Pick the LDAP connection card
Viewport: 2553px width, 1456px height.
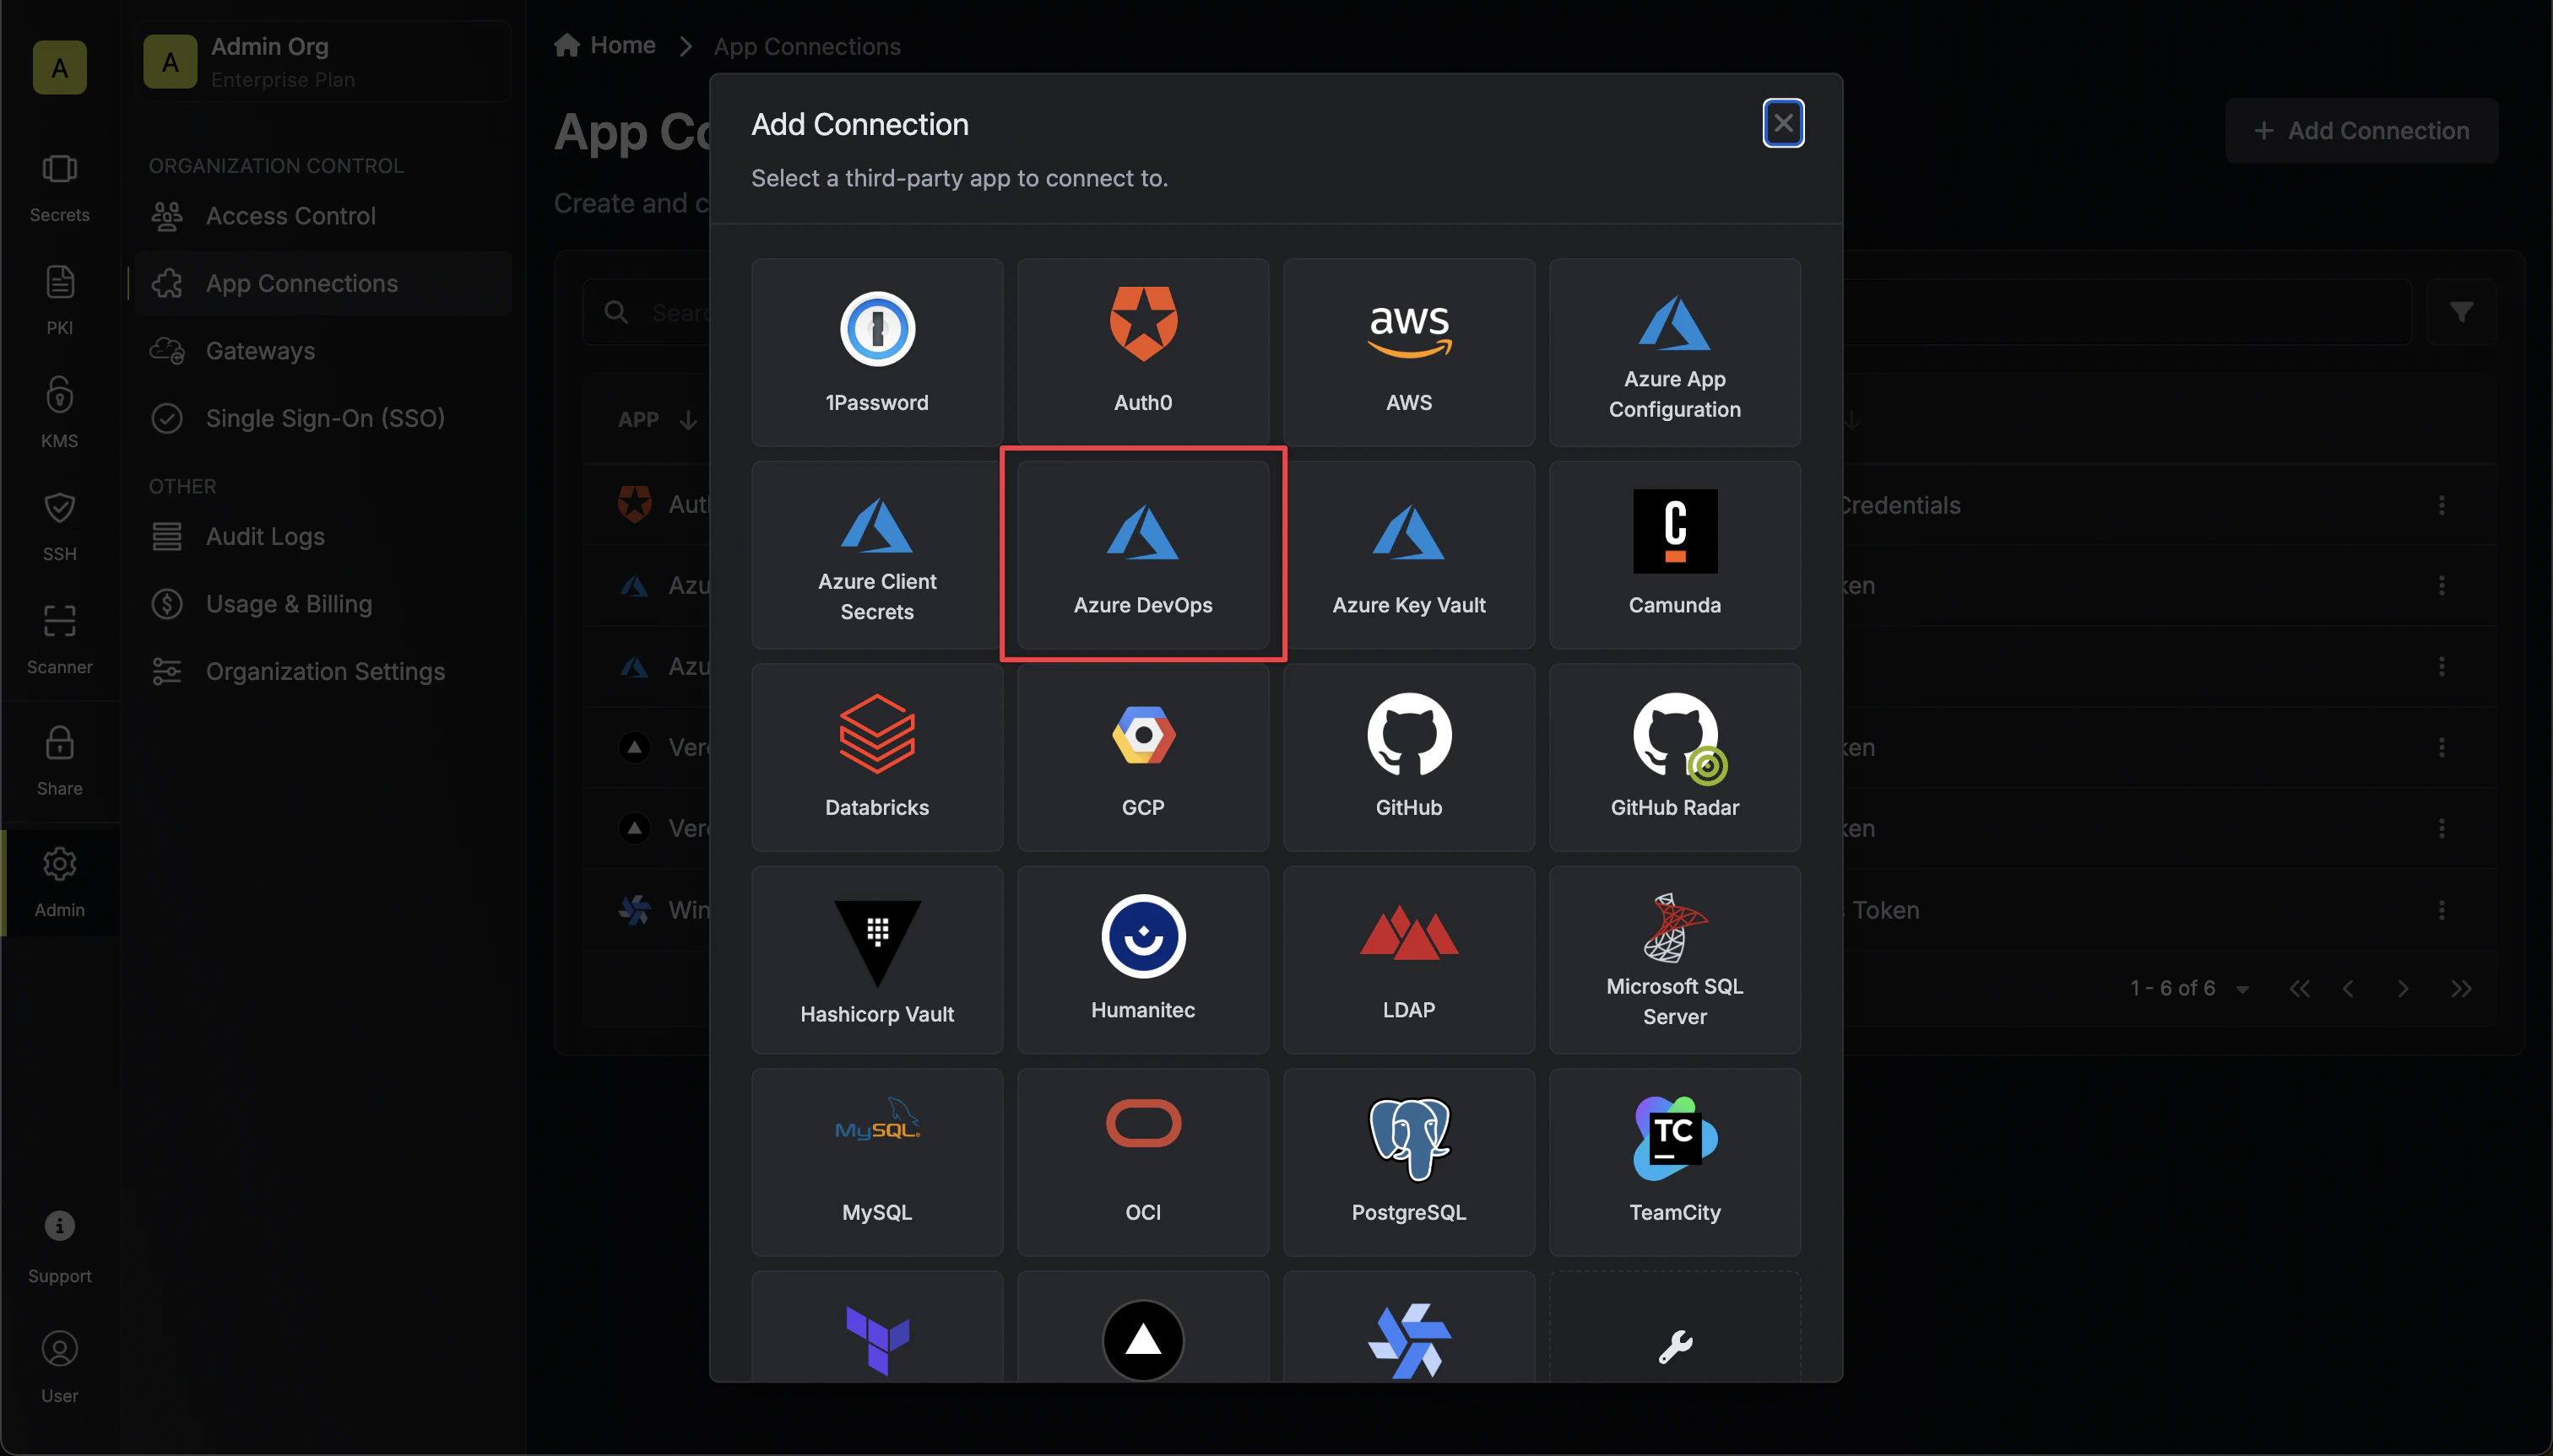click(1409, 960)
